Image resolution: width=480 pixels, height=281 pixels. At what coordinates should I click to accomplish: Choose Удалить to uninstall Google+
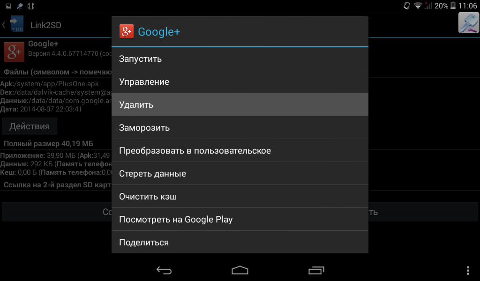pos(240,104)
